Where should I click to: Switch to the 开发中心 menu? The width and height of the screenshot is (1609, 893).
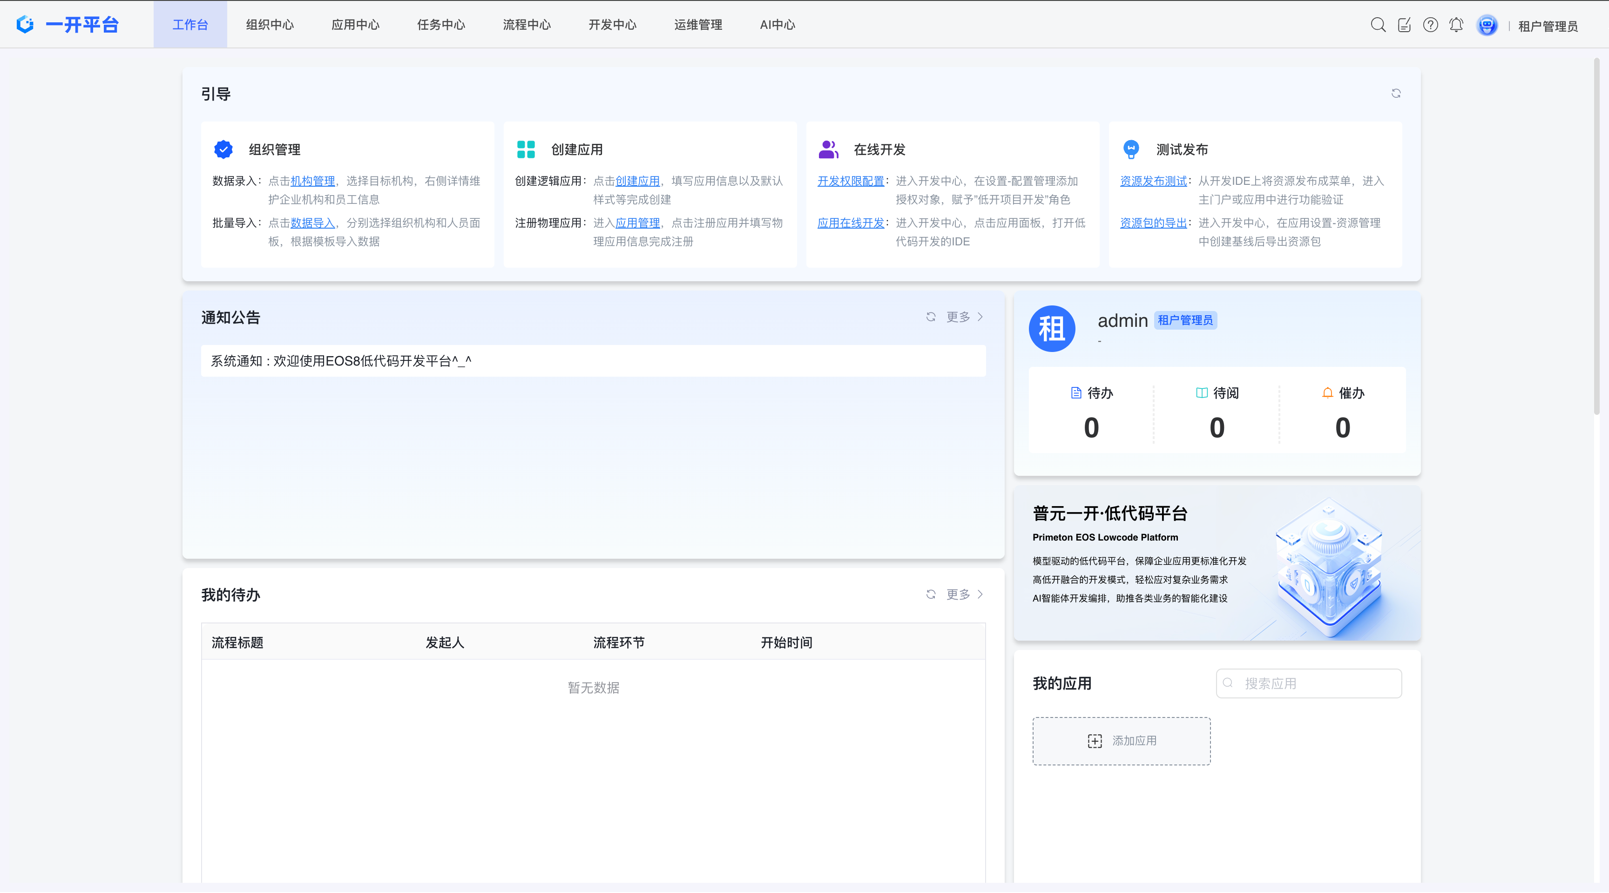[x=612, y=25]
